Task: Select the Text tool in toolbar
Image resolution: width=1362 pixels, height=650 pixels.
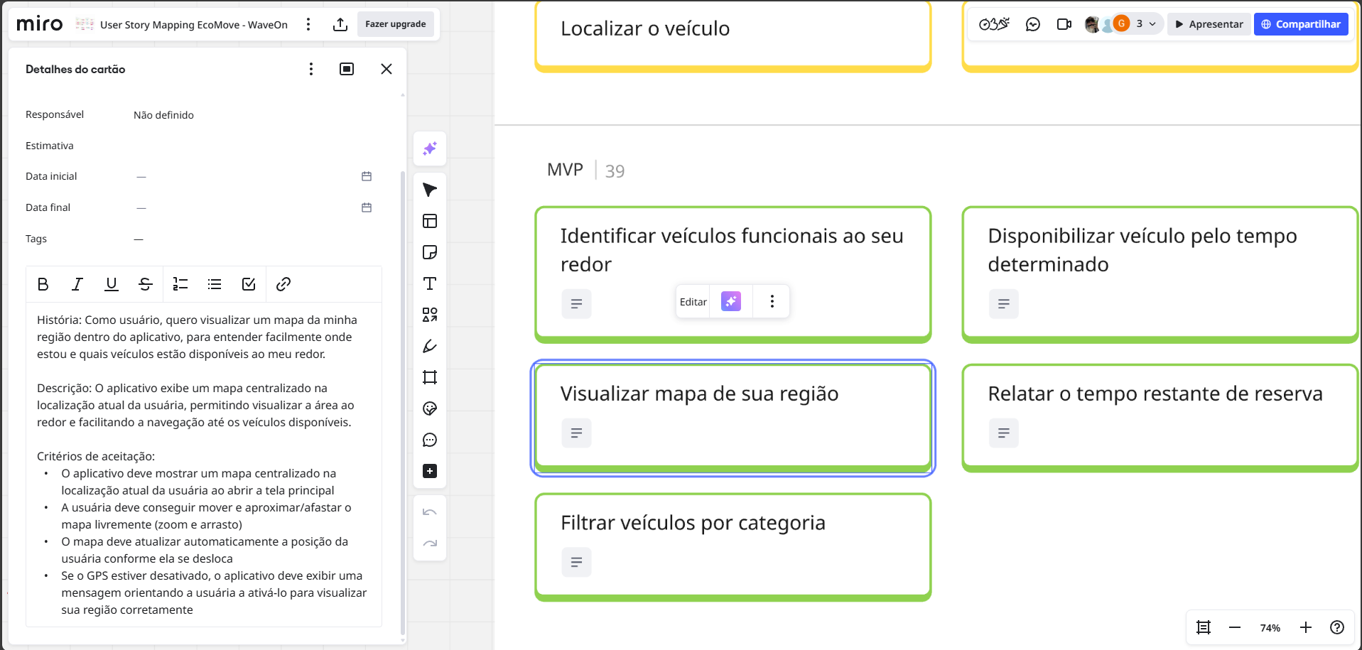Action: pyautogui.click(x=430, y=283)
